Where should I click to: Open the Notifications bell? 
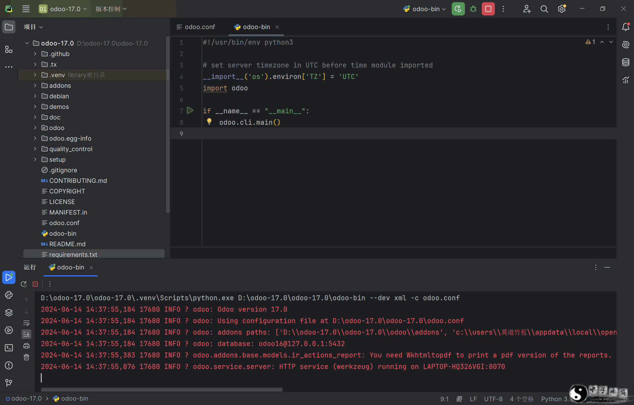(x=626, y=27)
